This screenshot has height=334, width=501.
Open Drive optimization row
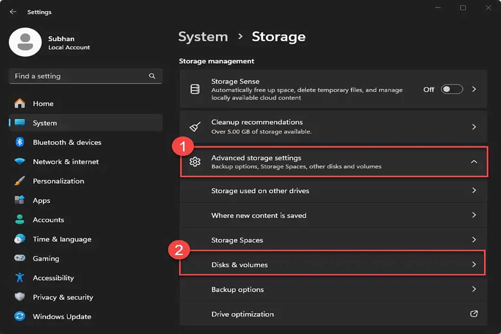[x=333, y=314]
